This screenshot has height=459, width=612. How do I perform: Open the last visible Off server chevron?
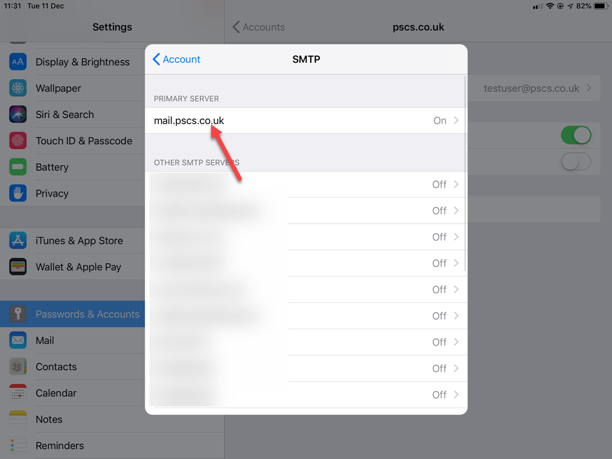coord(456,394)
